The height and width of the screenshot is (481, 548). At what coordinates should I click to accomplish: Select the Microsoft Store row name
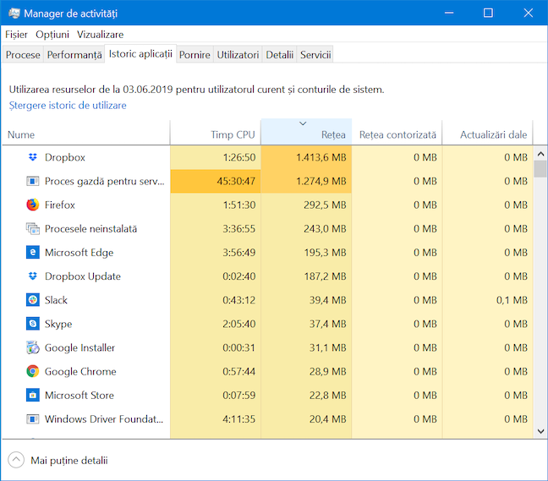[79, 395]
